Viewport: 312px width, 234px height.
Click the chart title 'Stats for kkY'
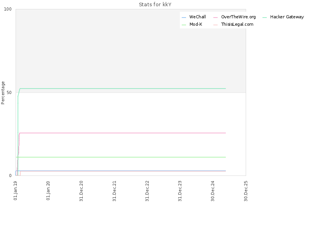tap(155, 5)
